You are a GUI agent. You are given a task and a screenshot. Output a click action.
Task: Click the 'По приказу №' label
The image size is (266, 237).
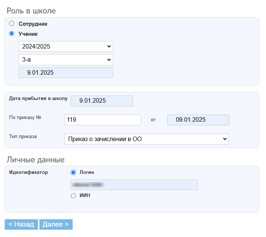pyautogui.click(x=25, y=118)
